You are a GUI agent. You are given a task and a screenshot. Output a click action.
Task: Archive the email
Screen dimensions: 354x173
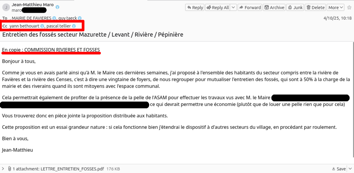(x=274, y=8)
